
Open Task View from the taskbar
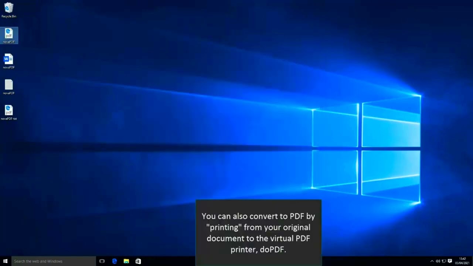pos(102,261)
